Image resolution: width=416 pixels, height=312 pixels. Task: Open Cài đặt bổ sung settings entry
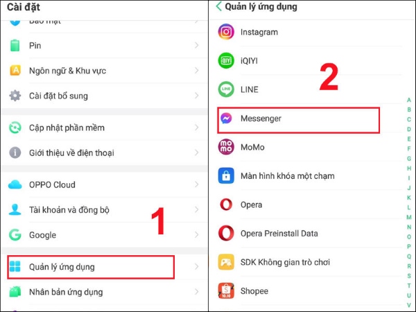tap(104, 96)
